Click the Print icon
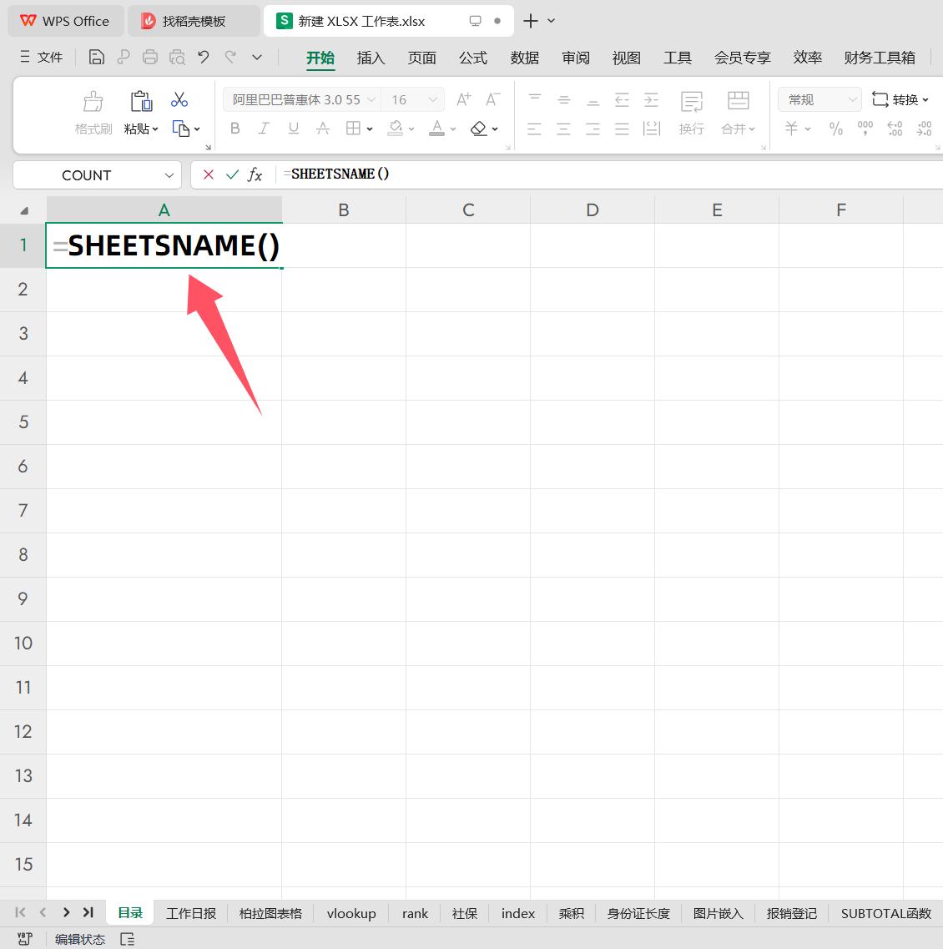943x949 pixels. 150,58
